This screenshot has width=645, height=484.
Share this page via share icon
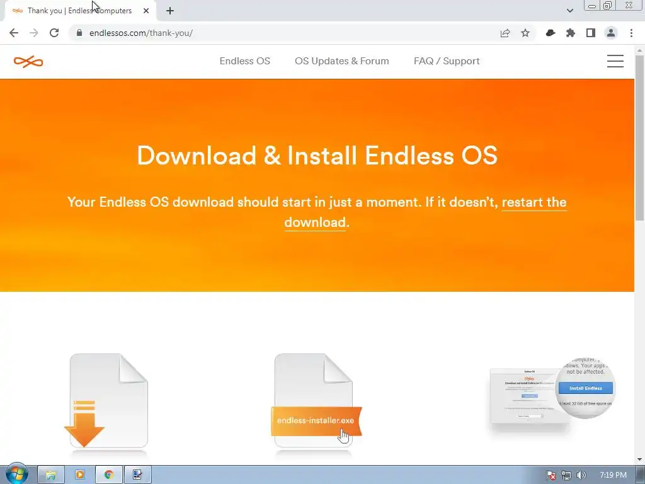click(x=505, y=33)
